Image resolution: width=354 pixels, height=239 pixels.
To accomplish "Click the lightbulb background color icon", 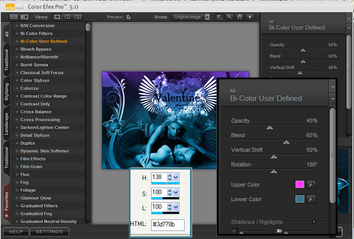I will 249,17.
